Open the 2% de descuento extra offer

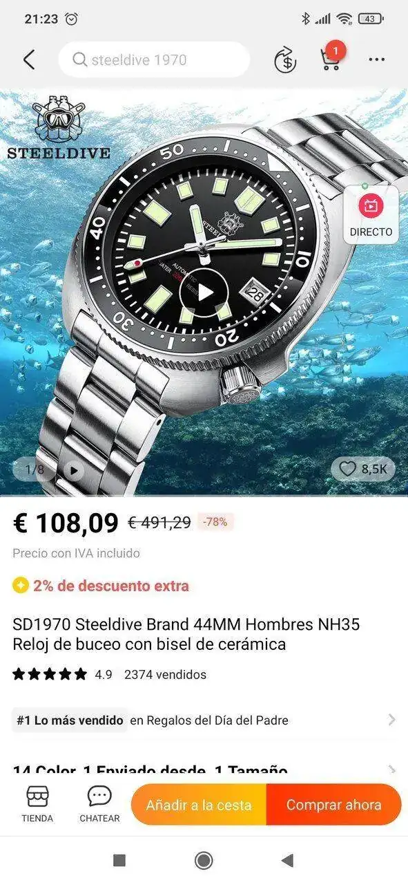click(x=101, y=586)
